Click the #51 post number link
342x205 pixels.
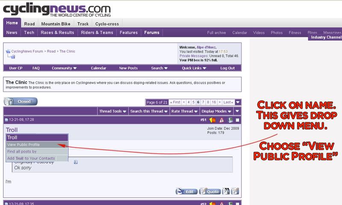coord(203,120)
